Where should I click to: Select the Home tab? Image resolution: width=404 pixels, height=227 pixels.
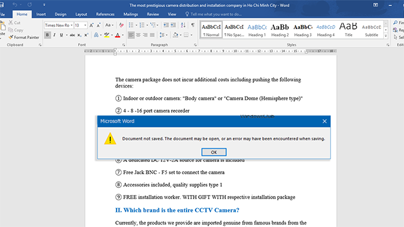coord(22,14)
